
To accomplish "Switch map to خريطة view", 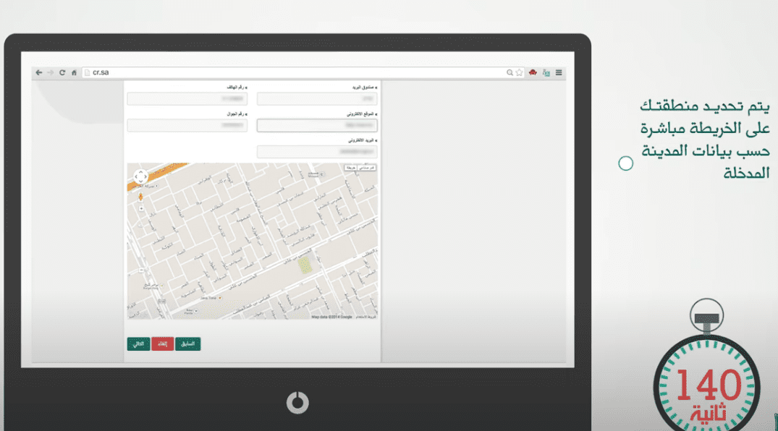I will point(351,168).
